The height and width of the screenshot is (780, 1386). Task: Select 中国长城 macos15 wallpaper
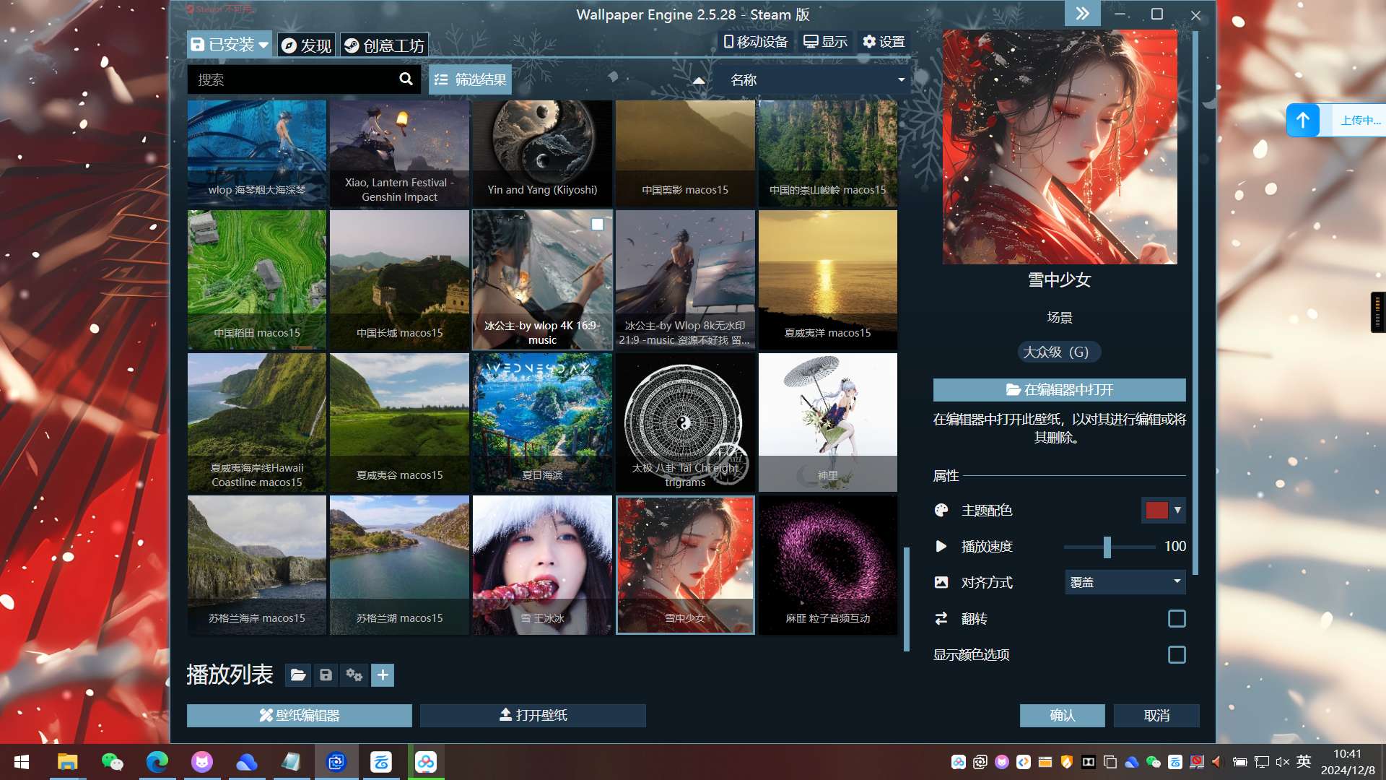pyautogui.click(x=399, y=279)
